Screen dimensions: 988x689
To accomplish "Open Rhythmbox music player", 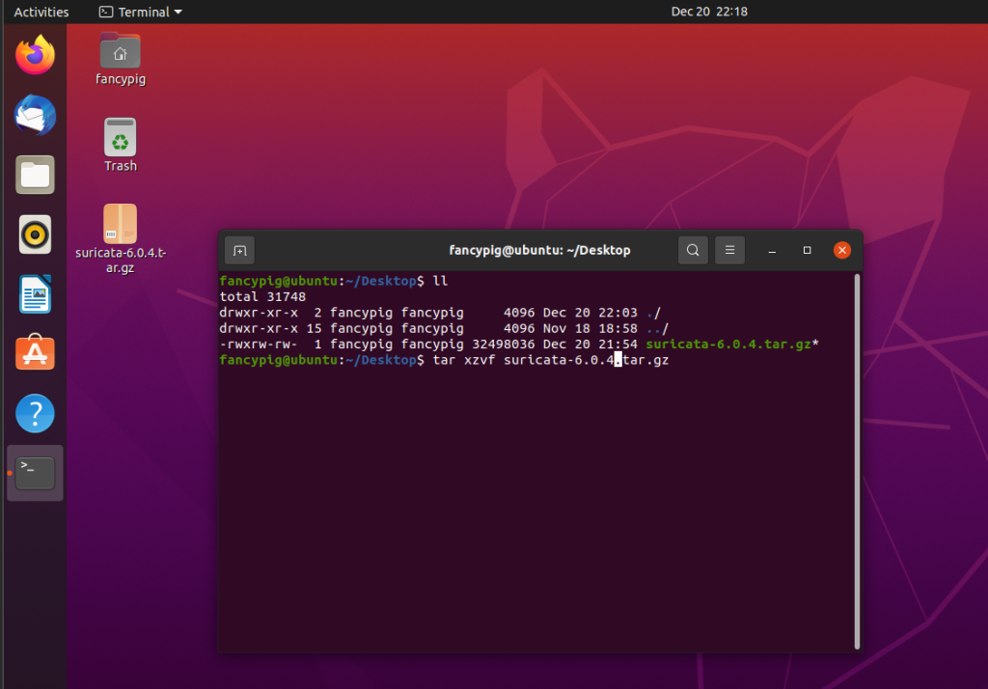I will [36, 234].
